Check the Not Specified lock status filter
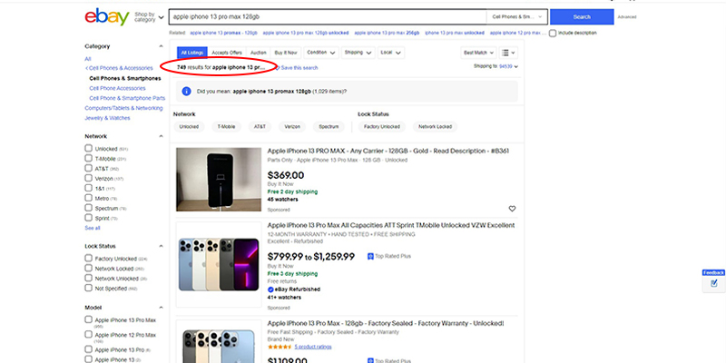This screenshot has height=363, width=726. coord(88,288)
